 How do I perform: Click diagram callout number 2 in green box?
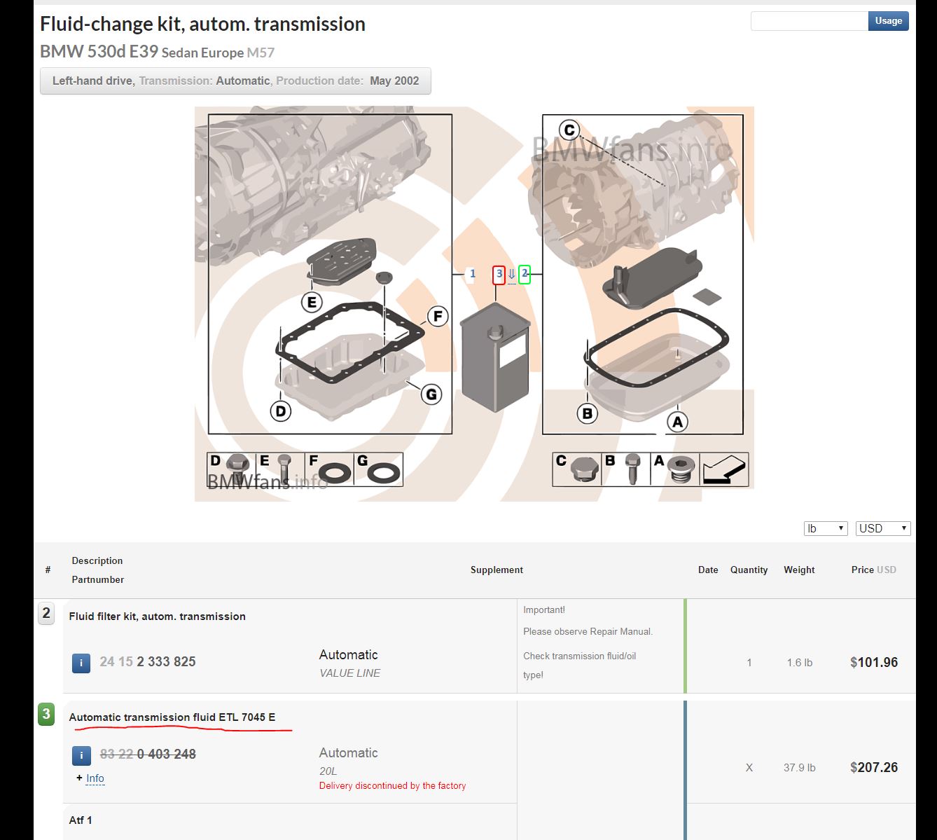tap(525, 274)
